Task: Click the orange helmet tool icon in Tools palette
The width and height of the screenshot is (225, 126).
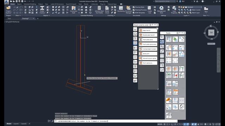Action: point(169,100)
